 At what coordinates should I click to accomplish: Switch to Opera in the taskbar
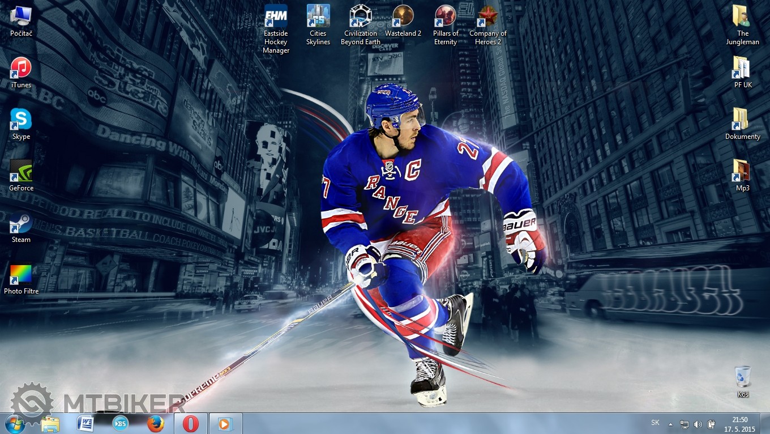pyautogui.click(x=191, y=423)
